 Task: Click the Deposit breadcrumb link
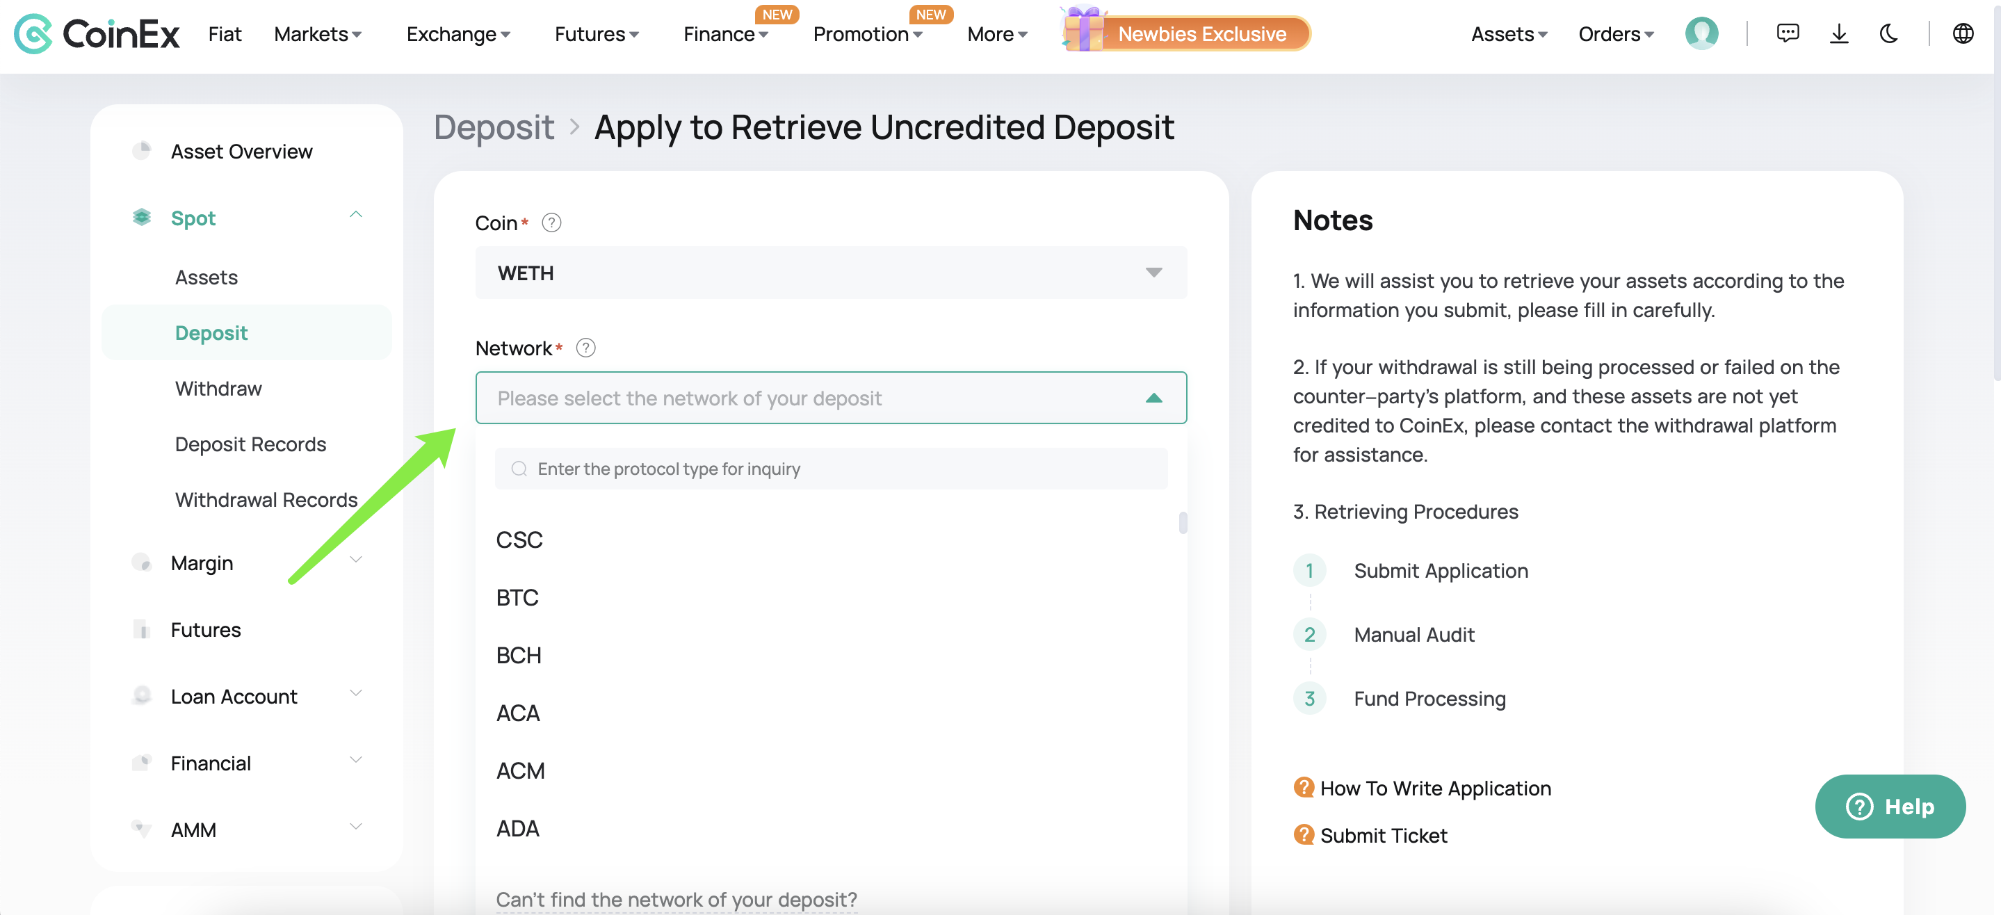tap(494, 127)
